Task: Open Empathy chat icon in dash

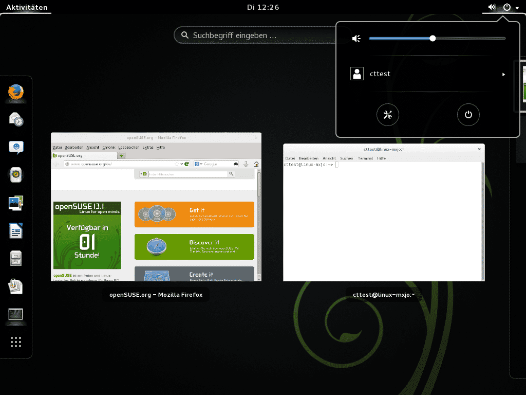Action: (16, 147)
